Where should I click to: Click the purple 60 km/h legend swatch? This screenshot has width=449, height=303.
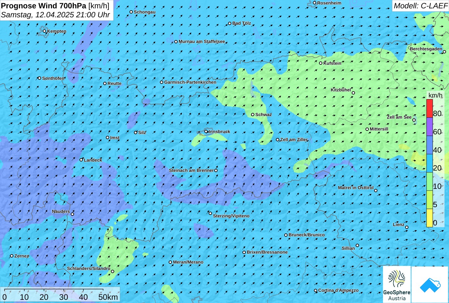coord(429,127)
